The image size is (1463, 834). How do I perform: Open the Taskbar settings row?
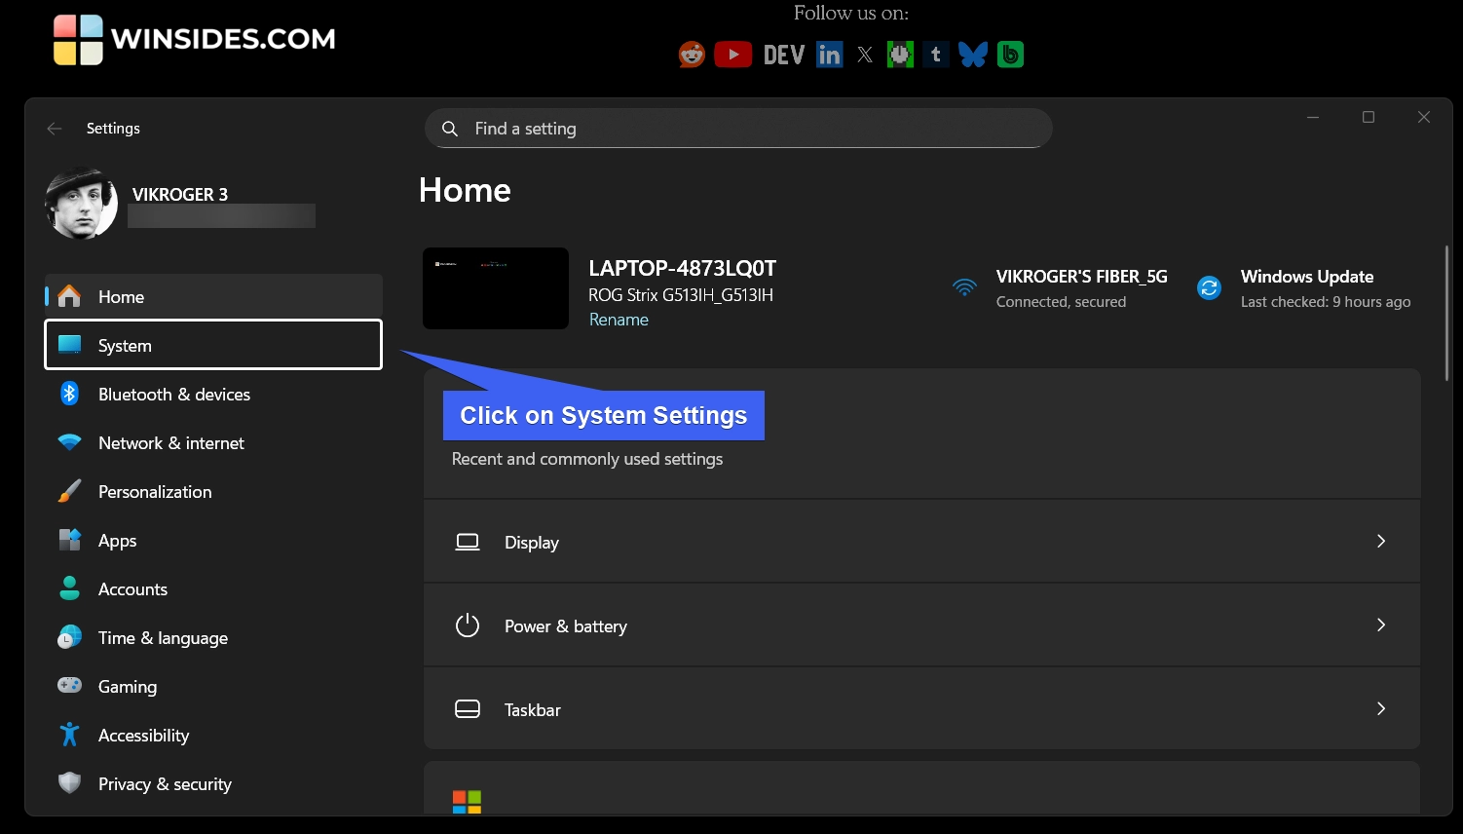pos(921,709)
